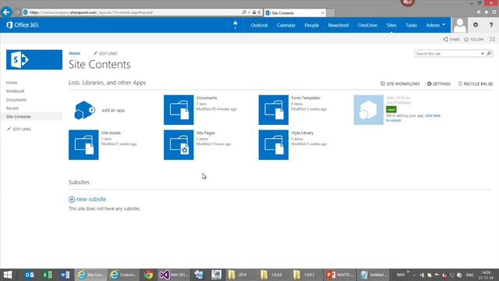Screen dimensions: 499x281
Task: Click the focus on content icon
Action: pyautogui.click(x=492, y=39)
